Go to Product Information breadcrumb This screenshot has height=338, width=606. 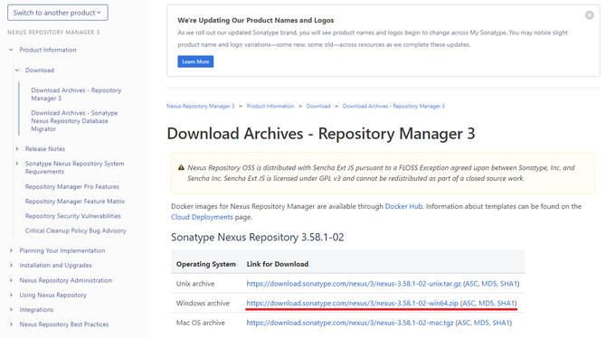click(270, 107)
